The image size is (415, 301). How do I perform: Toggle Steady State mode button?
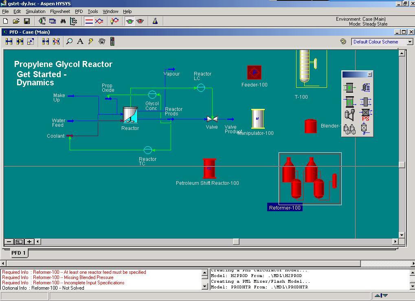tap(89, 21)
